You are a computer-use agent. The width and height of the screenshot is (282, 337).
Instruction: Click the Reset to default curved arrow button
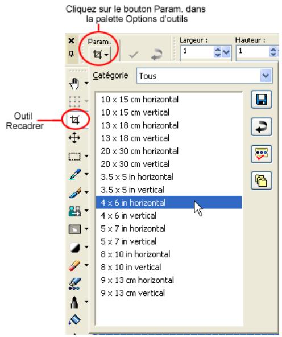[x=262, y=127]
